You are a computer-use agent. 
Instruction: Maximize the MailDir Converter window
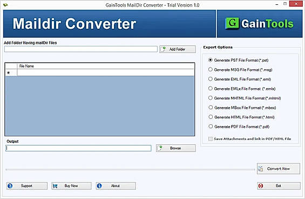285,4
